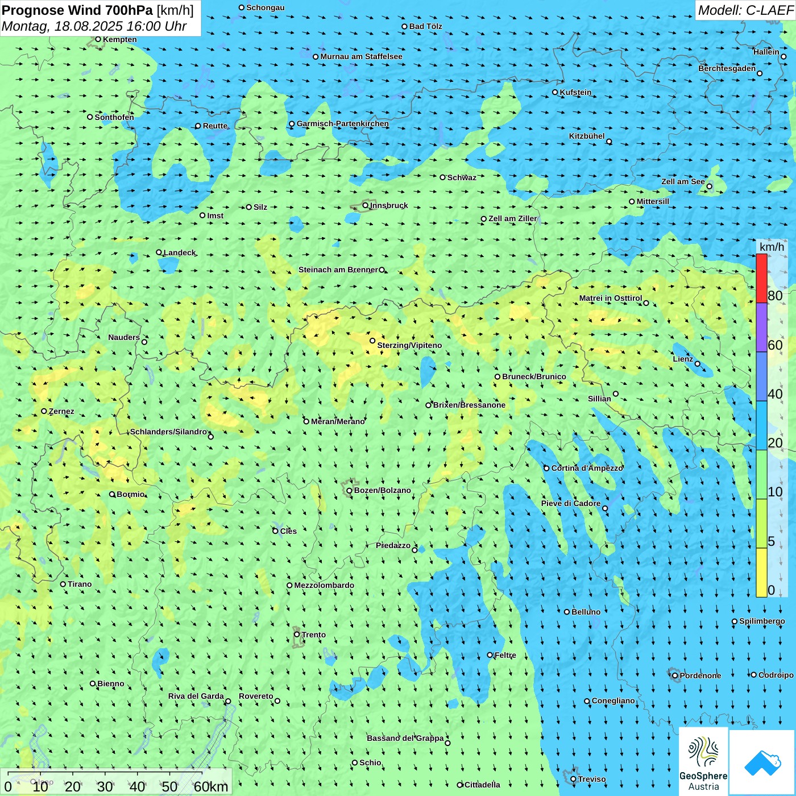This screenshot has width=796, height=796.
Task: Click the GeoSphere Austria logo
Action: (703, 761)
